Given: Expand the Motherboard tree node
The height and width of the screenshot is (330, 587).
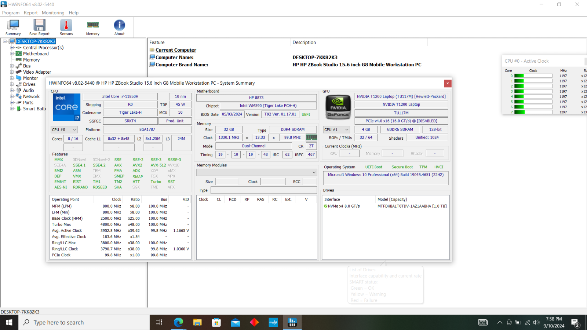Looking at the screenshot, I should pos(12,54).
